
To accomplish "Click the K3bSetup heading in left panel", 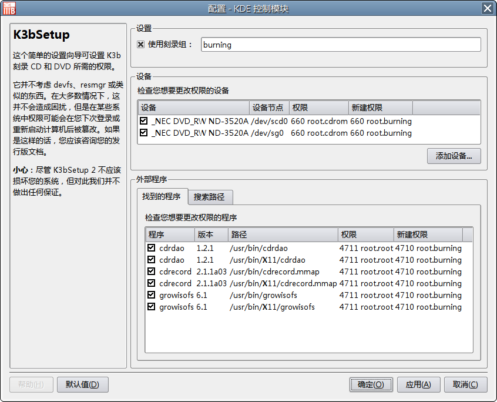I will 42,35.
